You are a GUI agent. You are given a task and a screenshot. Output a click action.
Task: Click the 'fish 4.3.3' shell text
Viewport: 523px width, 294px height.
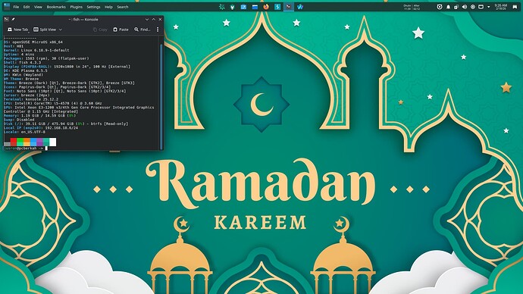click(30, 63)
